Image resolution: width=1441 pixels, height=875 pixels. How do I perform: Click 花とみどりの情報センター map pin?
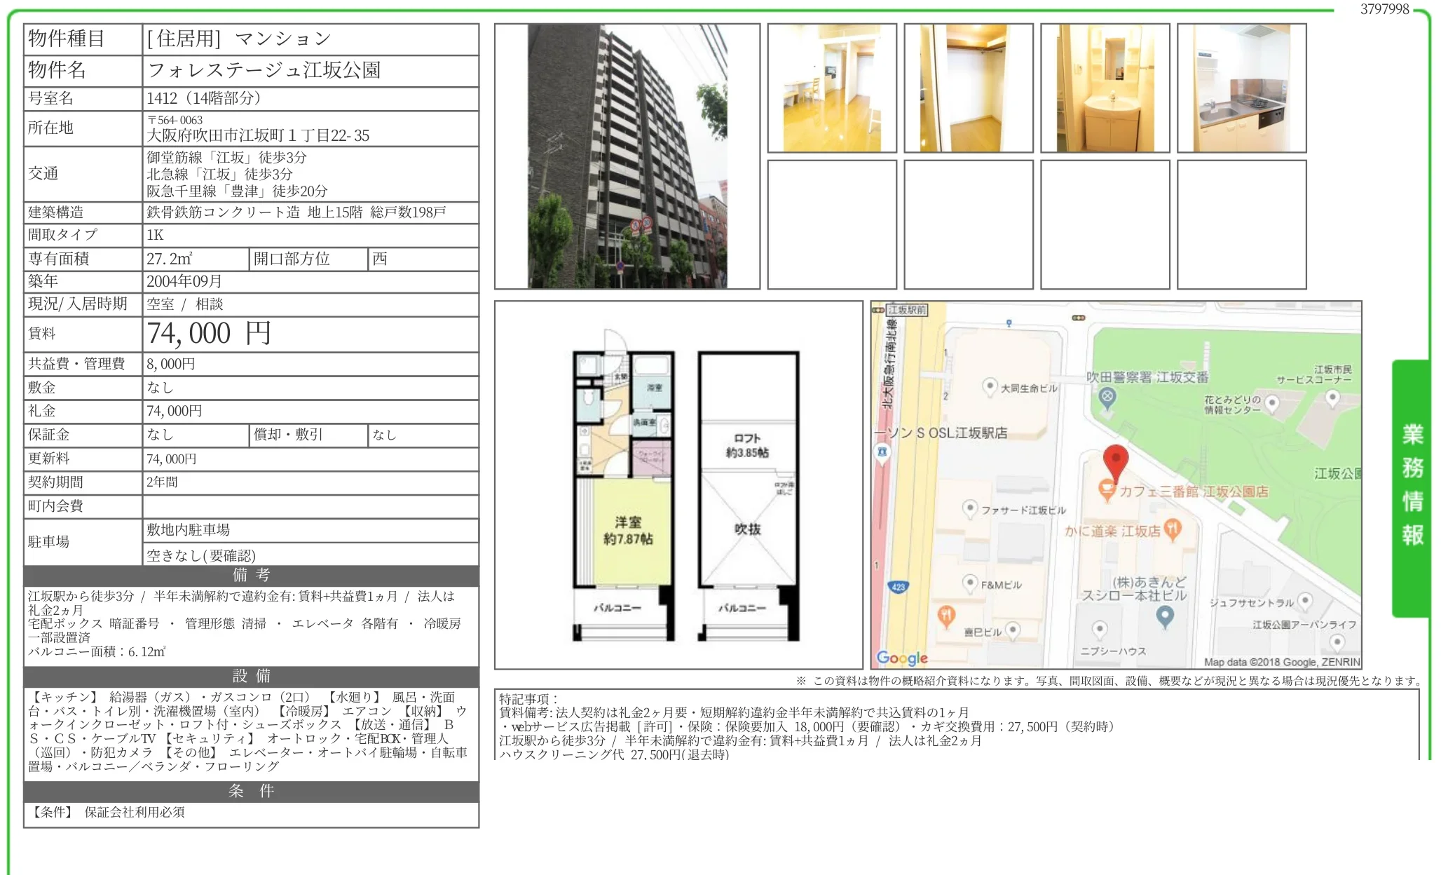1272,403
